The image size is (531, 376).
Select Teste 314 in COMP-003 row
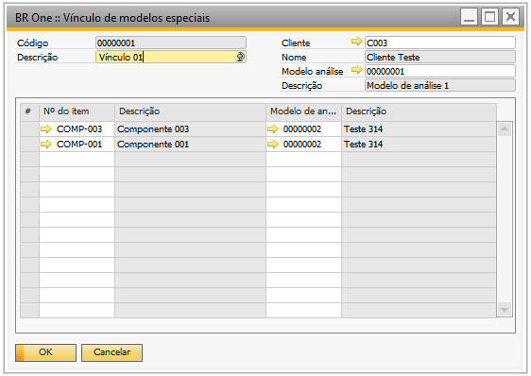point(419,129)
